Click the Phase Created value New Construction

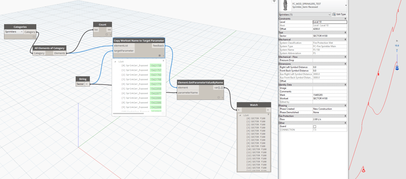pyautogui.click(x=330, y=109)
